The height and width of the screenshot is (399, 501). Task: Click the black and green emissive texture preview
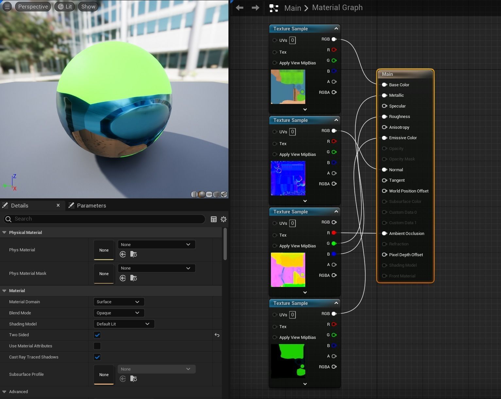coord(288,361)
